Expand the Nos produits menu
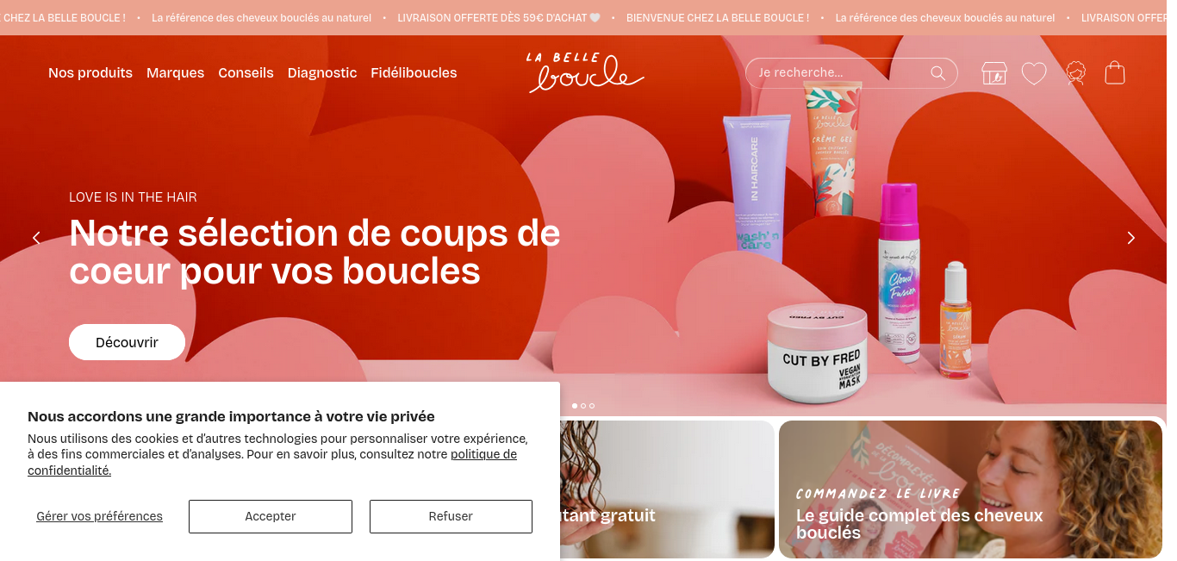 (x=90, y=73)
